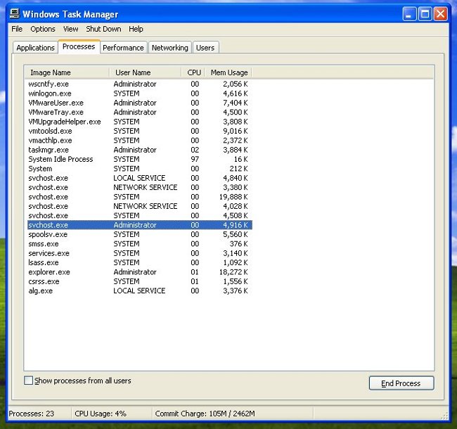Minimize the Task Manager window
Viewport: 457px width, 429px height.
click(x=409, y=13)
